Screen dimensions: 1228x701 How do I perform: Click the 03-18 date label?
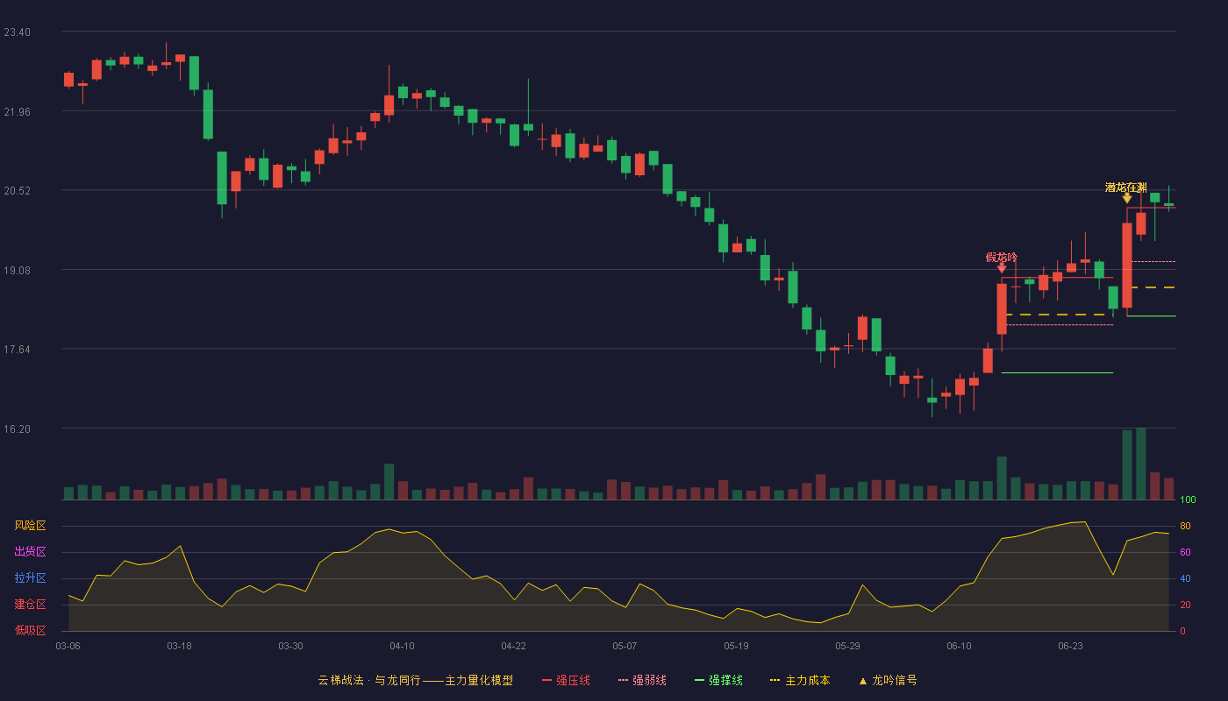click(179, 646)
